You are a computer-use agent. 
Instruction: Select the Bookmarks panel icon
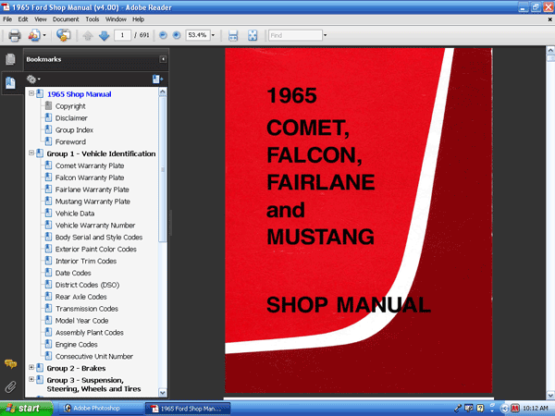coord(10,83)
